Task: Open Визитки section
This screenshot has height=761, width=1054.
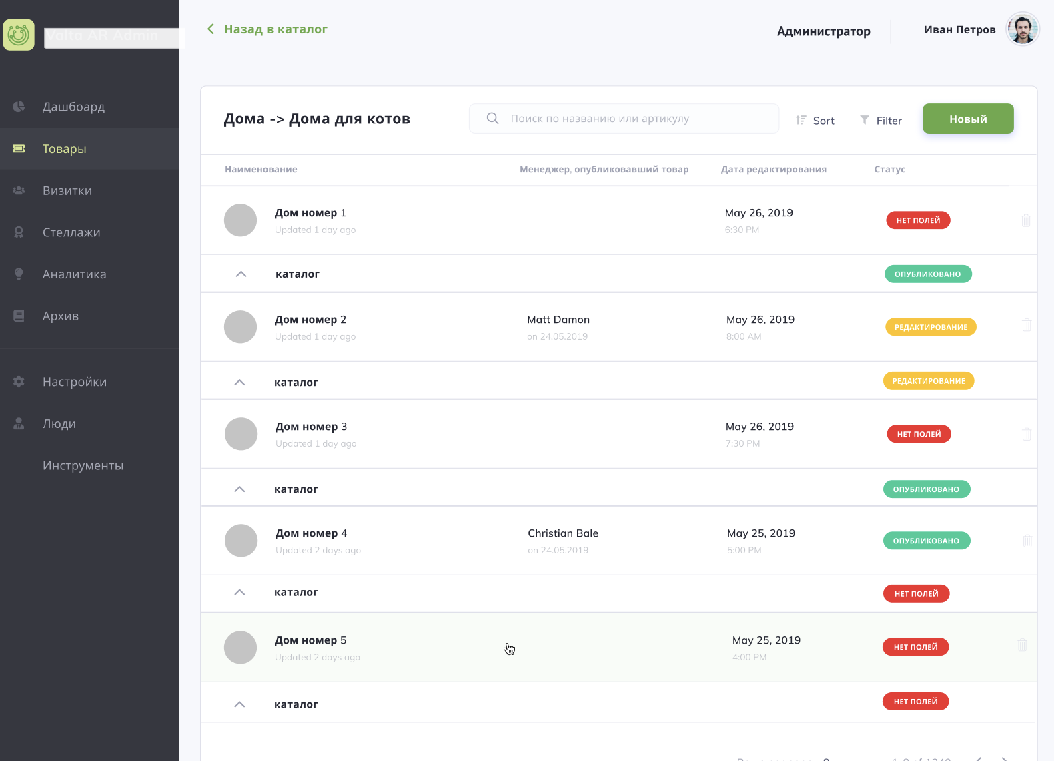Action: pyautogui.click(x=67, y=191)
